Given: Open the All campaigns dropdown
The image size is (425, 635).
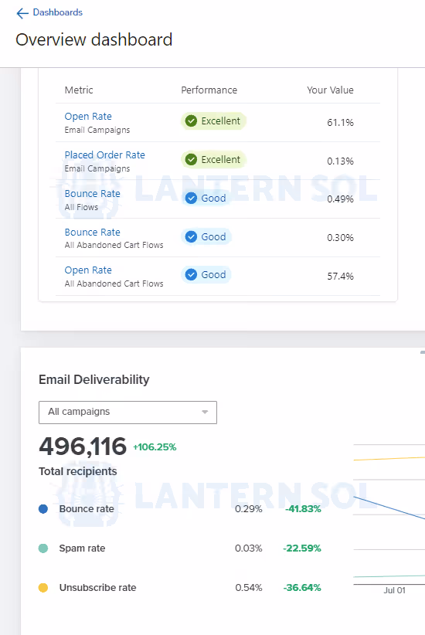Looking at the screenshot, I should (127, 413).
